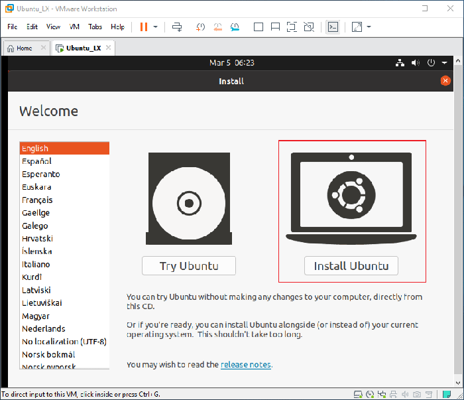464x400 pixels.
Task: Select Kurdî in the language list
Action: (64, 277)
